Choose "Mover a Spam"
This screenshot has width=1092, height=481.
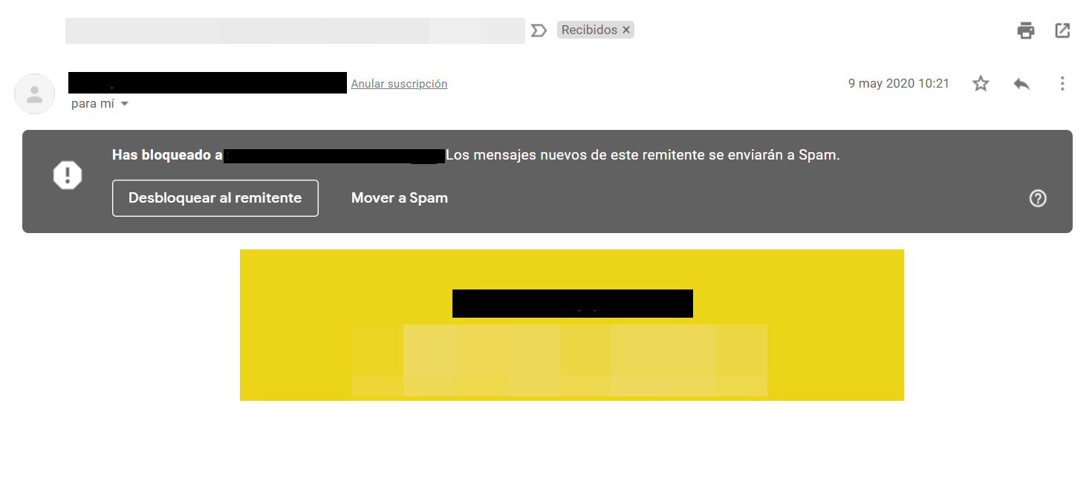[x=400, y=198]
